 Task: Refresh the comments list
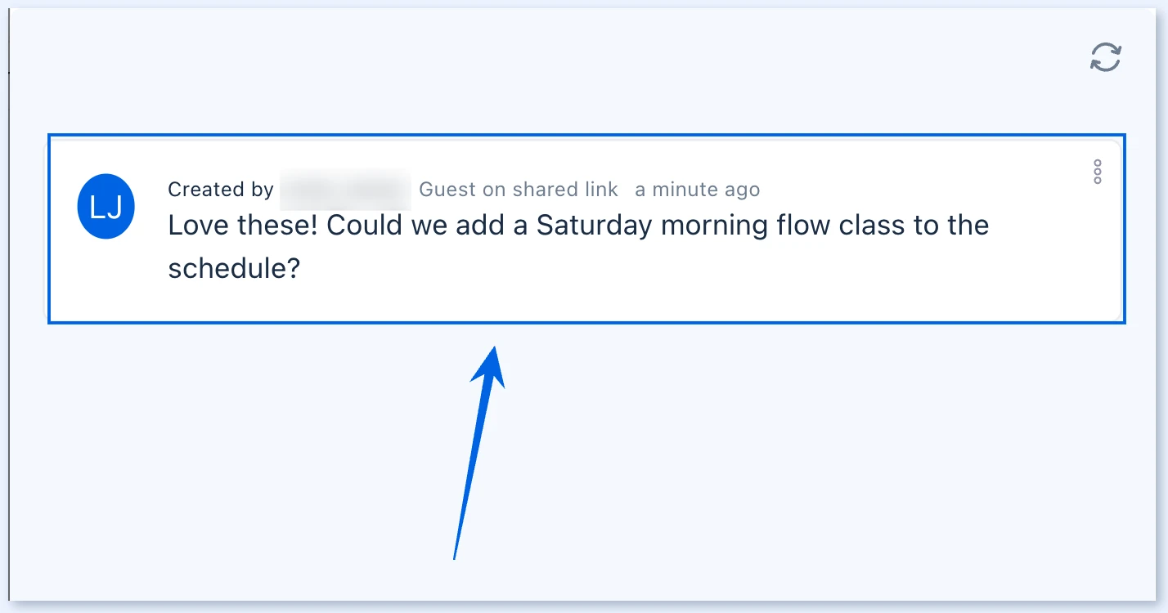[x=1106, y=57]
